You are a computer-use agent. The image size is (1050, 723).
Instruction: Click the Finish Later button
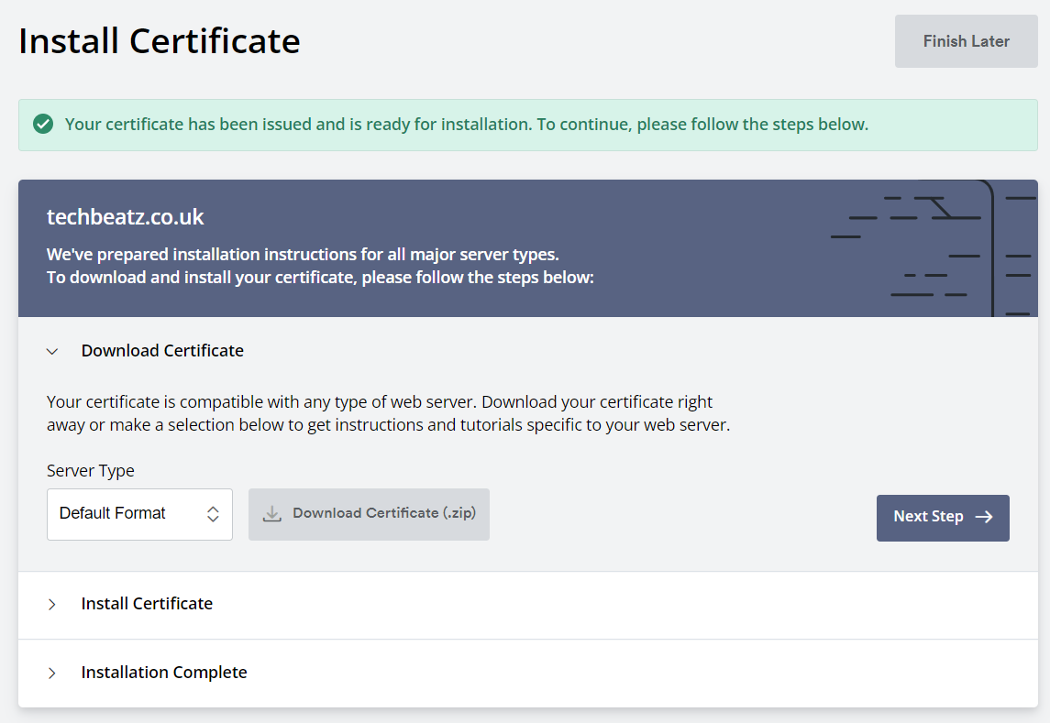click(966, 41)
